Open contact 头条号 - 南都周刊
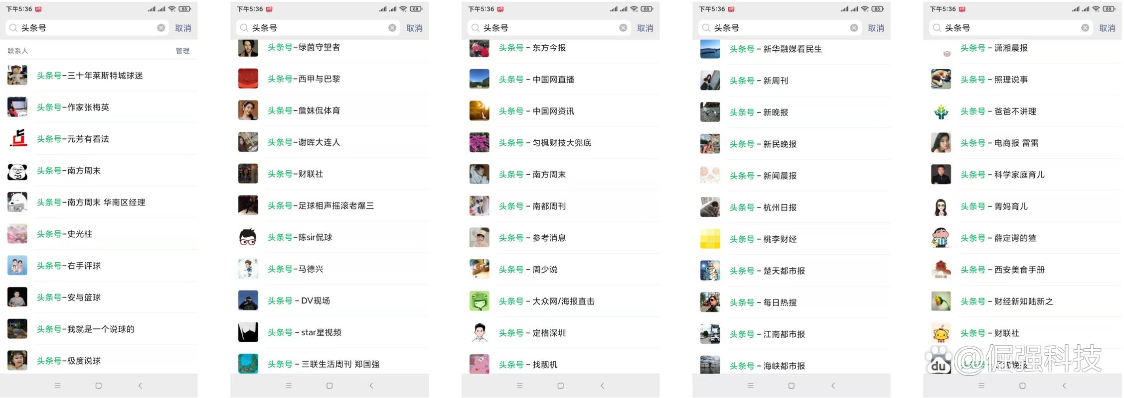This screenshot has height=398, width=1124. [560, 206]
